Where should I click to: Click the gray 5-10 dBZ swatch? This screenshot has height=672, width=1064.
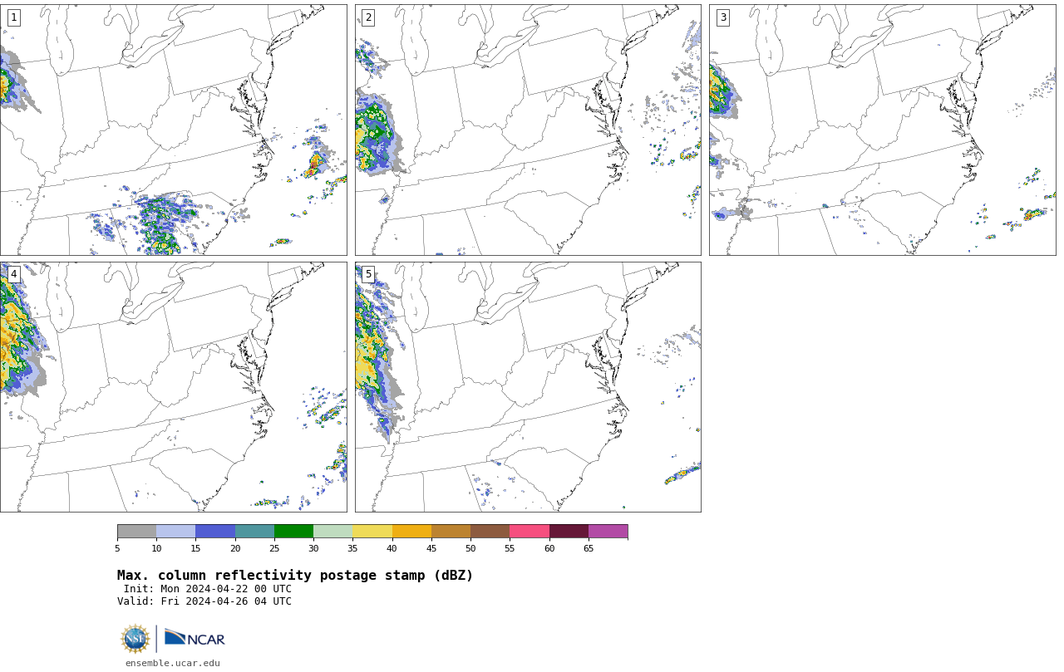coord(136,532)
